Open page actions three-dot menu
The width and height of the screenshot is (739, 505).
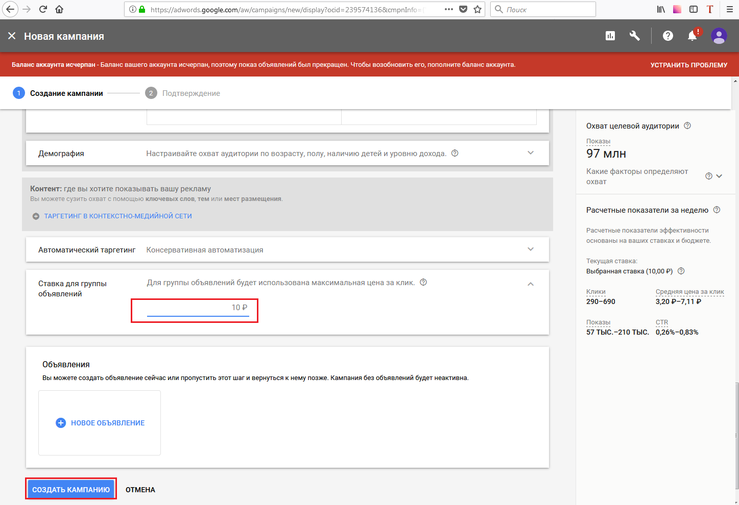(449, 9)
